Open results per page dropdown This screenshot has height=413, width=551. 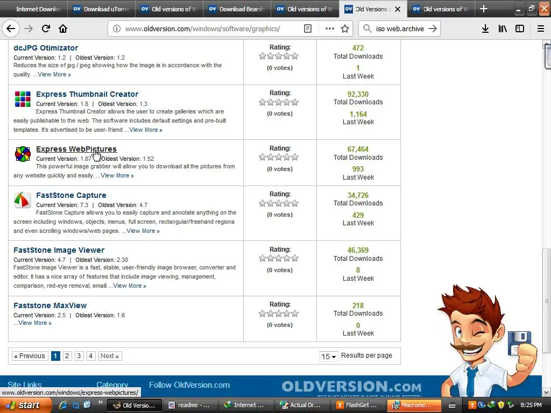tap(328, 357)
